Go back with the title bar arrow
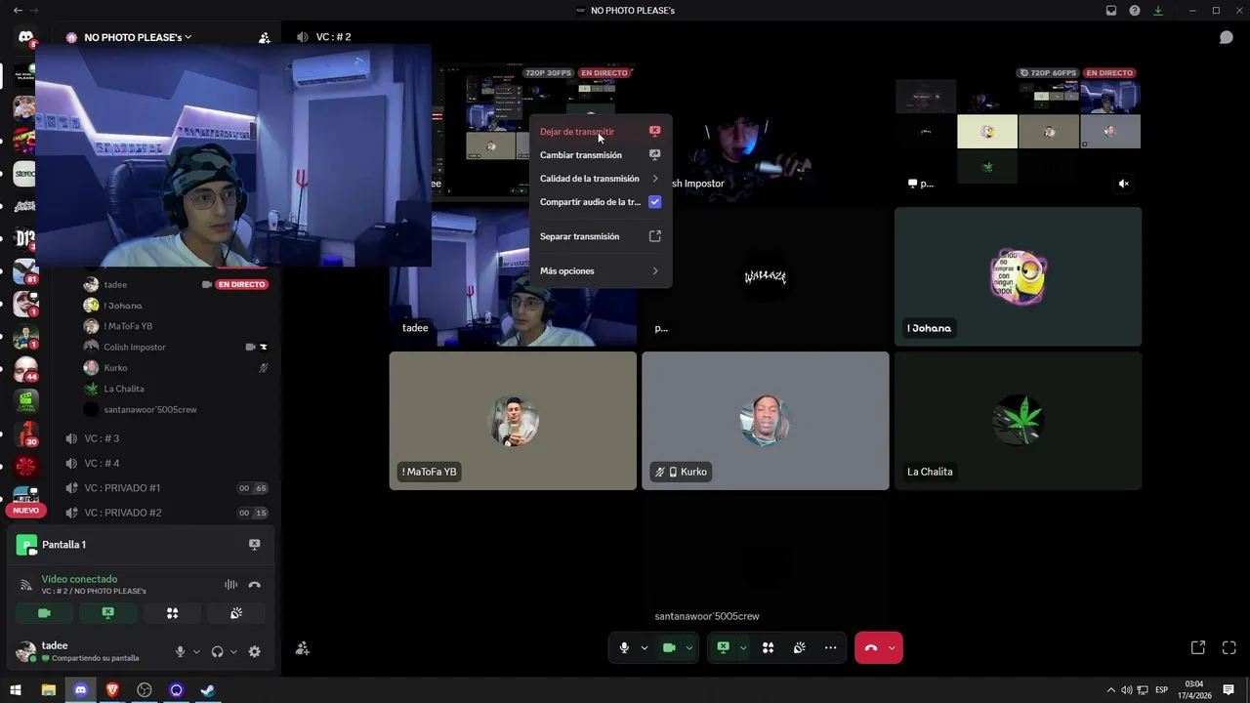 coord(18,11)
